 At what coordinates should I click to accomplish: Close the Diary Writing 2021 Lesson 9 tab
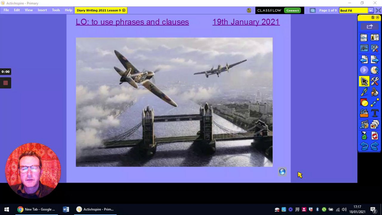pos(124,10)
